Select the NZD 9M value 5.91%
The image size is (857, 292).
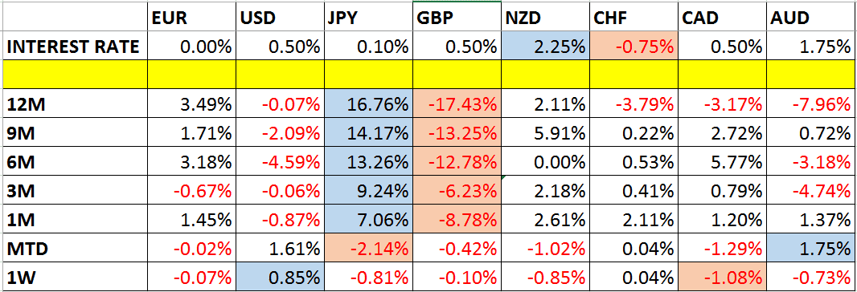click(x=544, y=132)
